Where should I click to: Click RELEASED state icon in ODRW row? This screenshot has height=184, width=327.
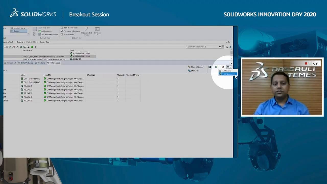pyautogui.click(x=22, y=101)
